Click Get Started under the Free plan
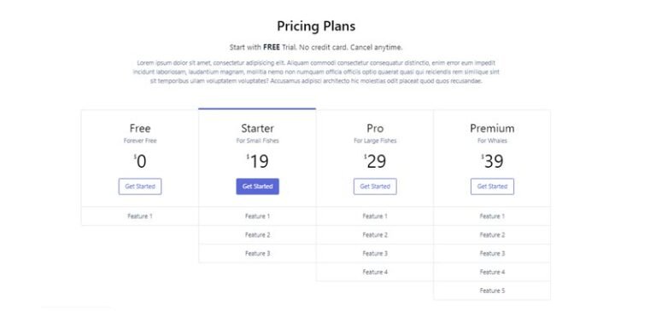Viewport: 656px width, 311px height. point(140,187)
